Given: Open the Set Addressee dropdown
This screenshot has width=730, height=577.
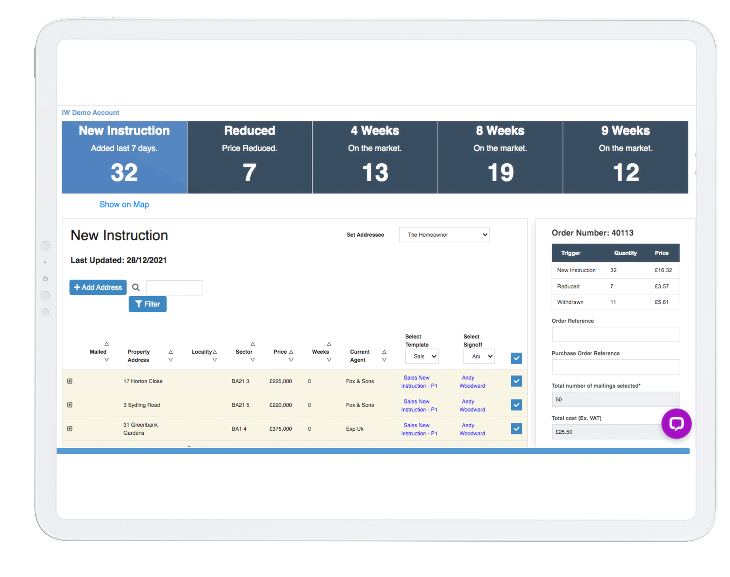Looking at the screenshot, I should (x=444, y=235).
